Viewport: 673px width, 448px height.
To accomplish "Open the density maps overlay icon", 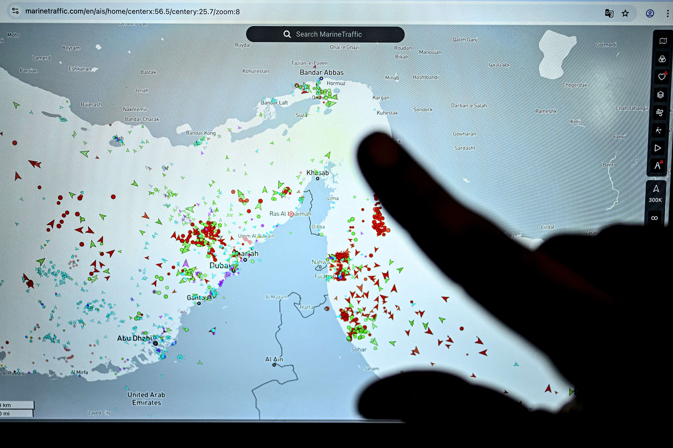I will [663, 59].
